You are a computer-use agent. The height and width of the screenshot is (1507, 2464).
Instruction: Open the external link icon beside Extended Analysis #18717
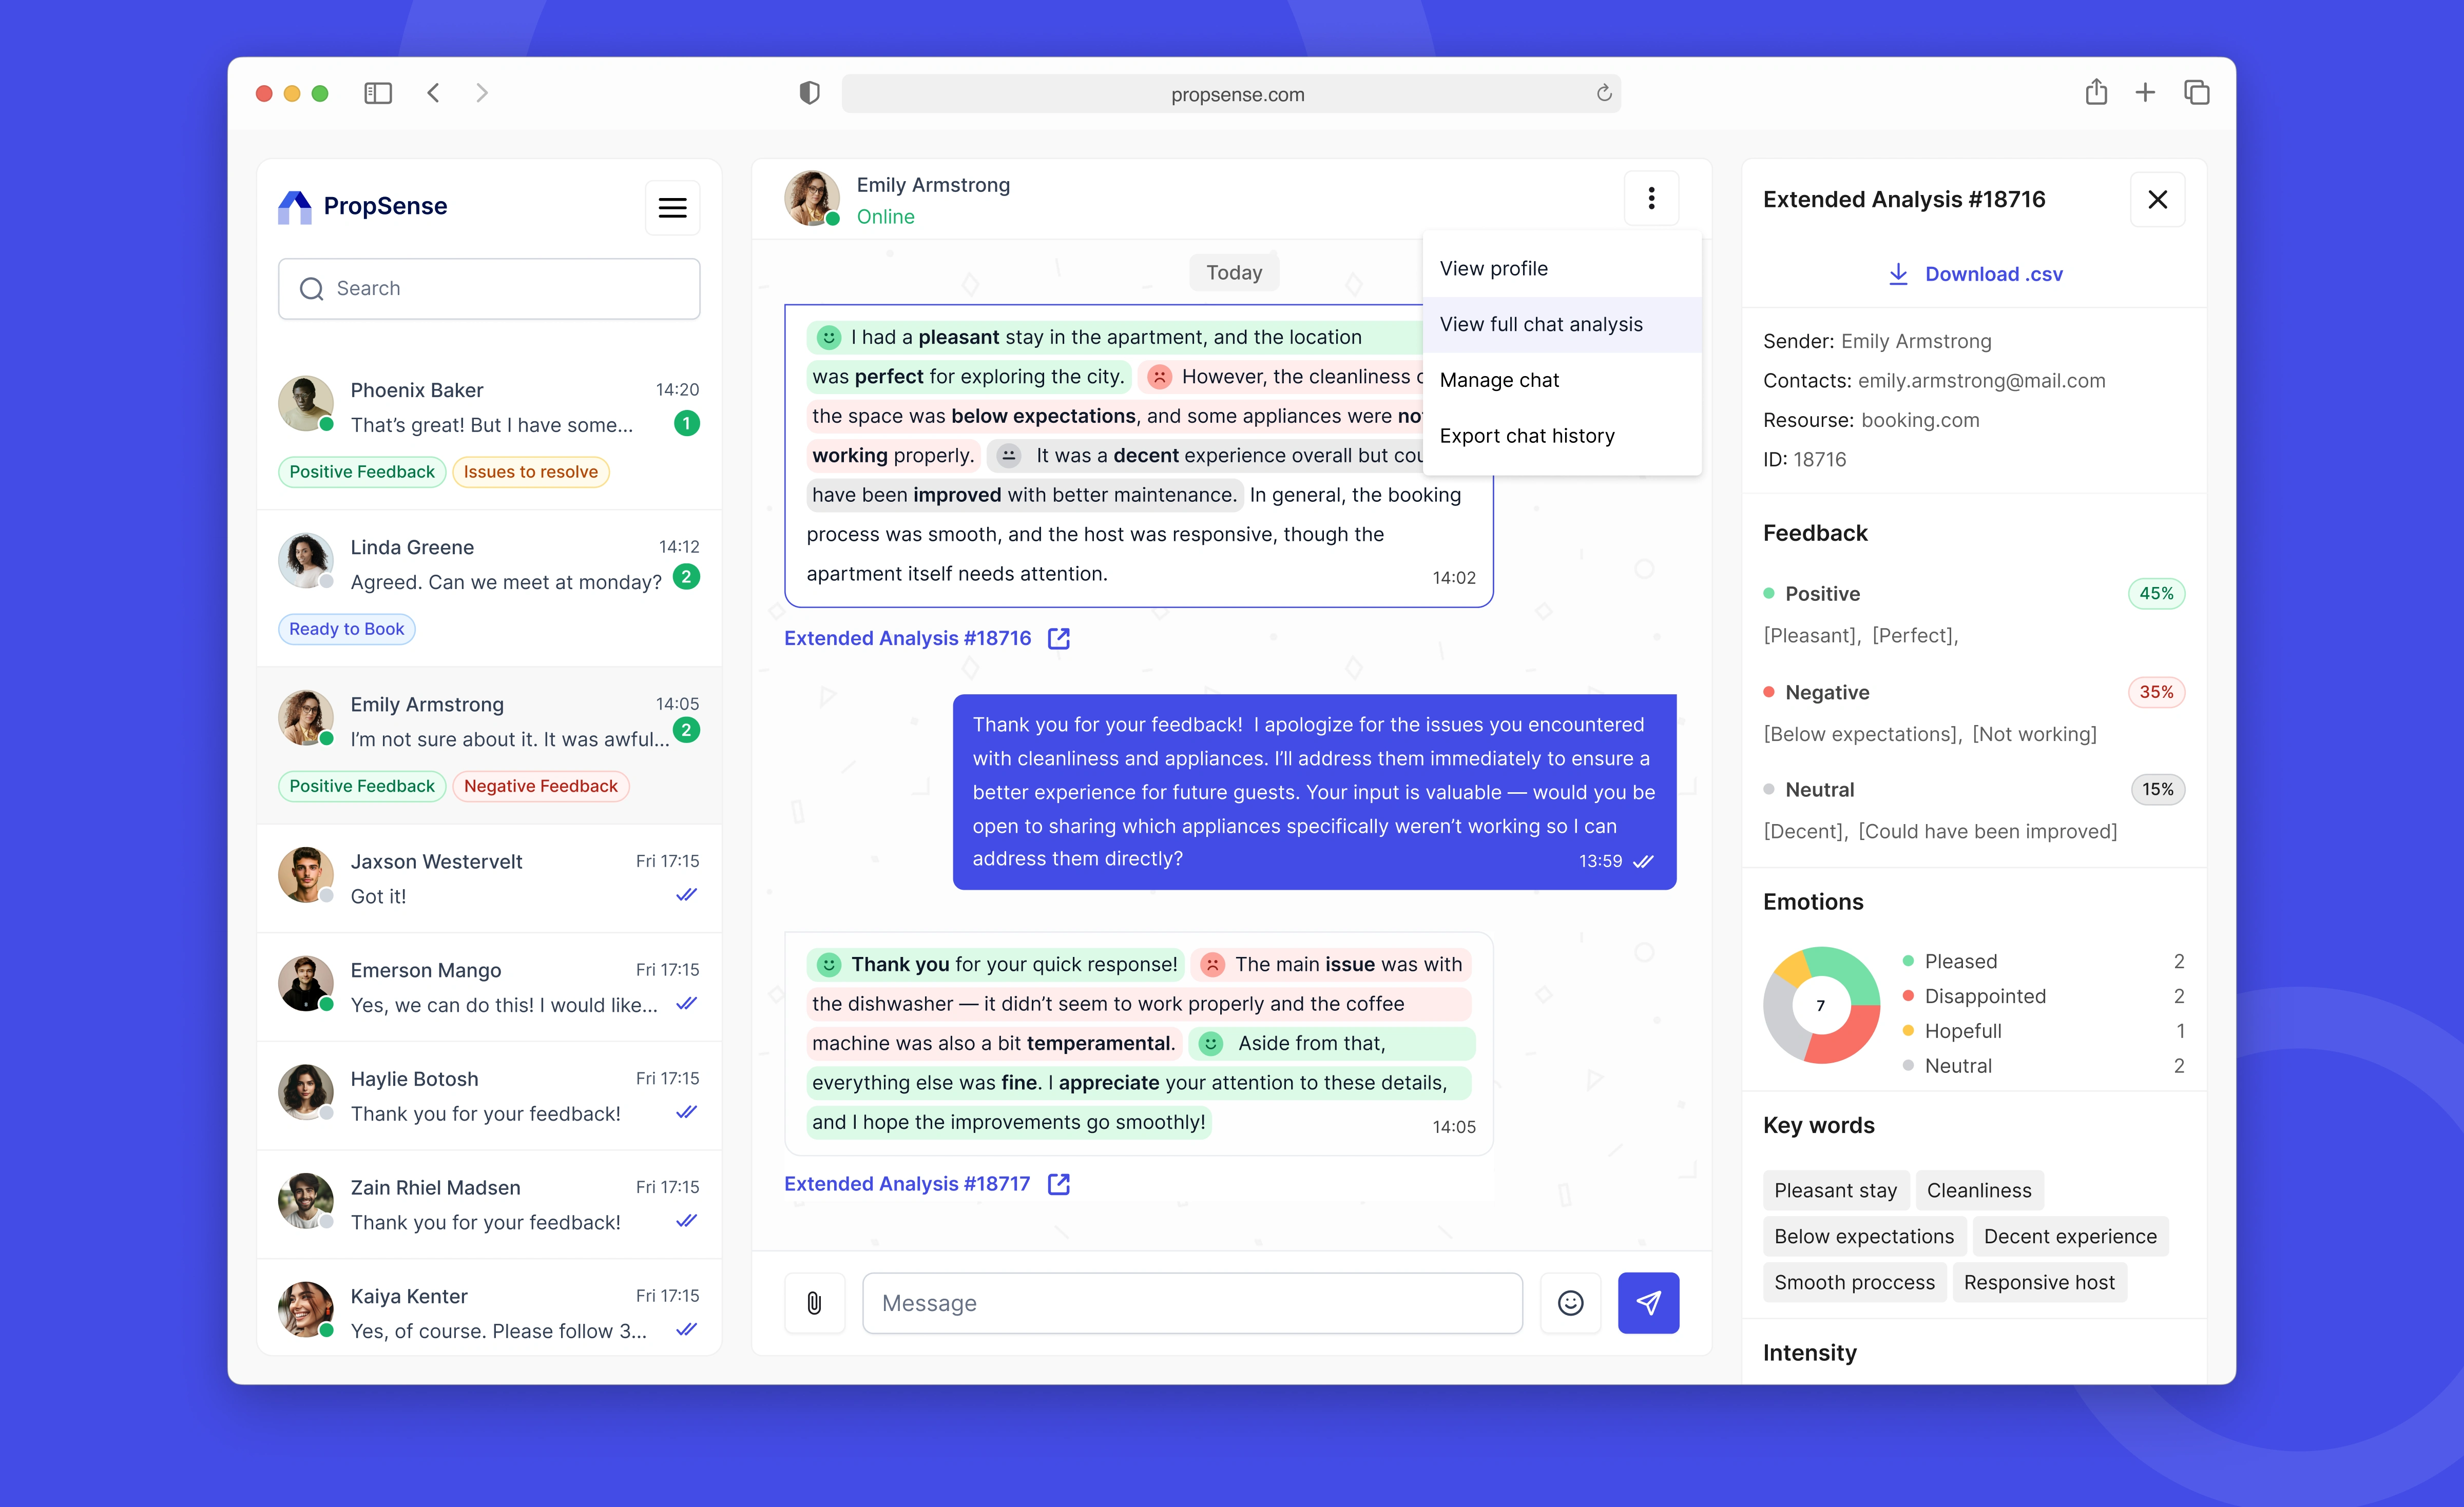point(1059,1184)
